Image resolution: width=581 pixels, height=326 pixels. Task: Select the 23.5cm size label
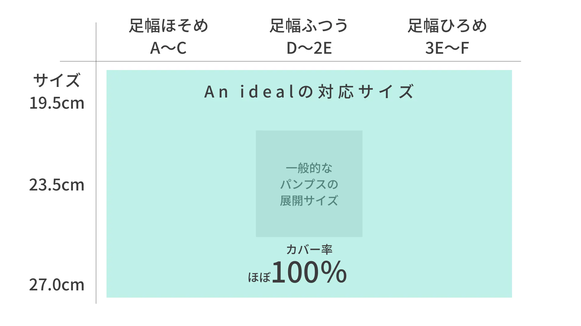[57, 185]
